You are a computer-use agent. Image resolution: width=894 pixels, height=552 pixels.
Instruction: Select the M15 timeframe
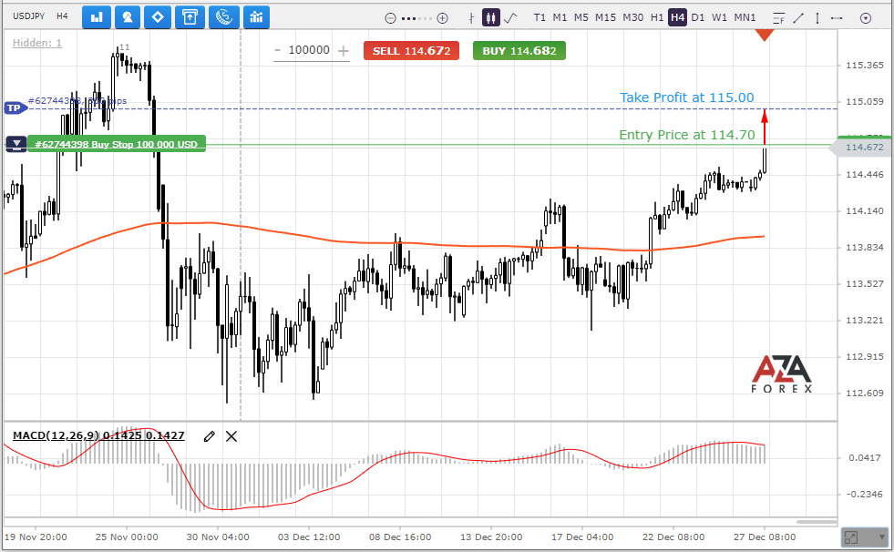605,17
